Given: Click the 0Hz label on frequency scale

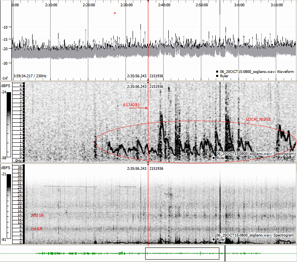Looking at the screenshot, I should (x=18, y=160).
